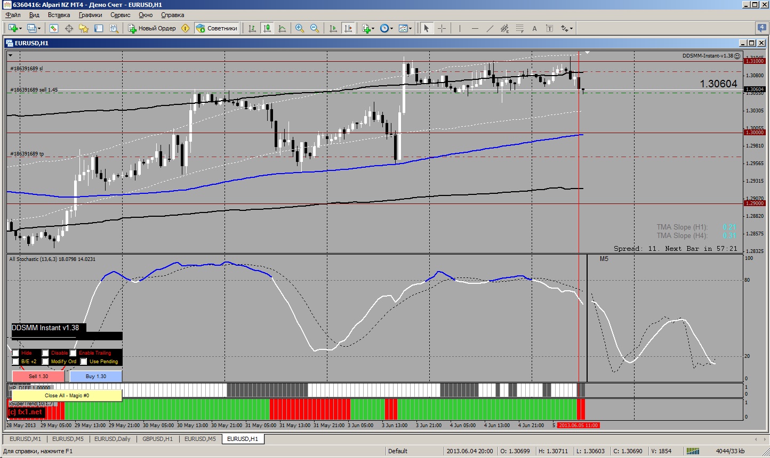Open the New Chart toolbar icon
The image size is (770, 458).
point(12,28)
